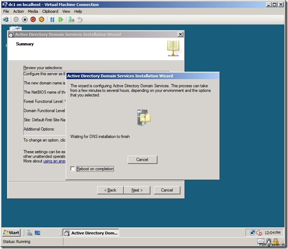Click the green Reset/Resume toolbar icon
This screenshot has height=249, width=288.
pos(61,20)
